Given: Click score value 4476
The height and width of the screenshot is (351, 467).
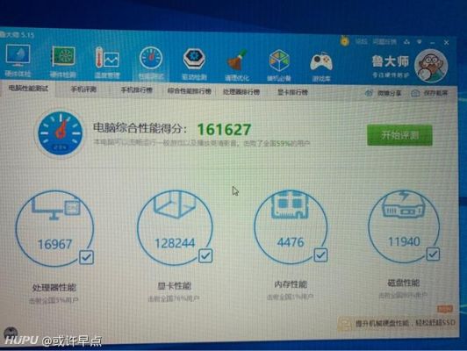Looking at the screenshot, I should coord(291,242).
